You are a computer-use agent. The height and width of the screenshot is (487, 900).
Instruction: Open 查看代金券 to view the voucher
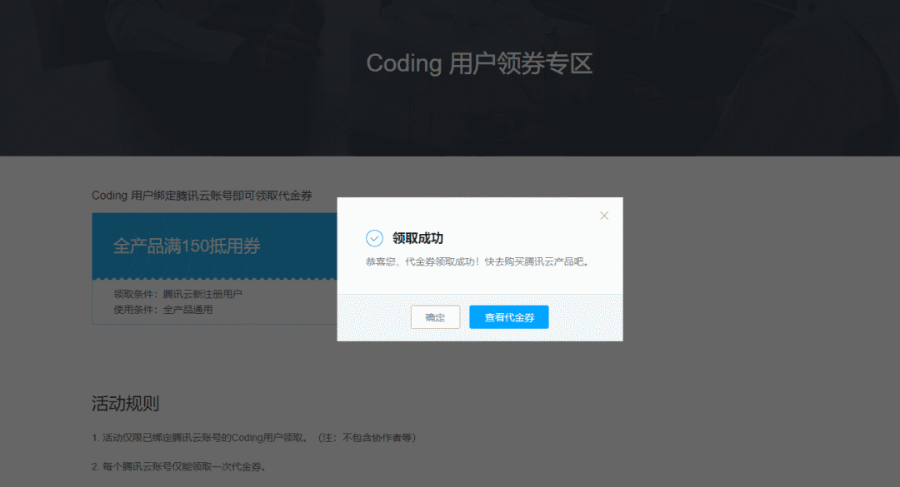(508, 317)
